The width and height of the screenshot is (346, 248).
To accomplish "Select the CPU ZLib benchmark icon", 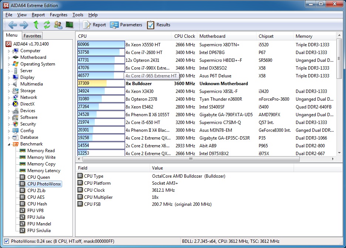I will [x=23, y=190].
